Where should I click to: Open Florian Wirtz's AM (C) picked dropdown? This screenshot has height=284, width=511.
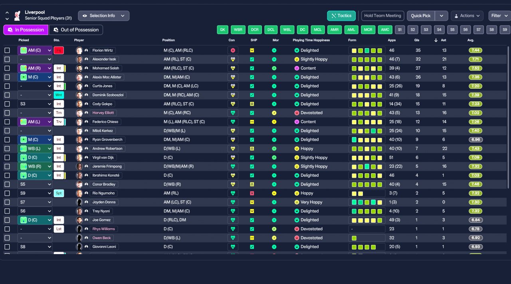click(x=35, y=51)
